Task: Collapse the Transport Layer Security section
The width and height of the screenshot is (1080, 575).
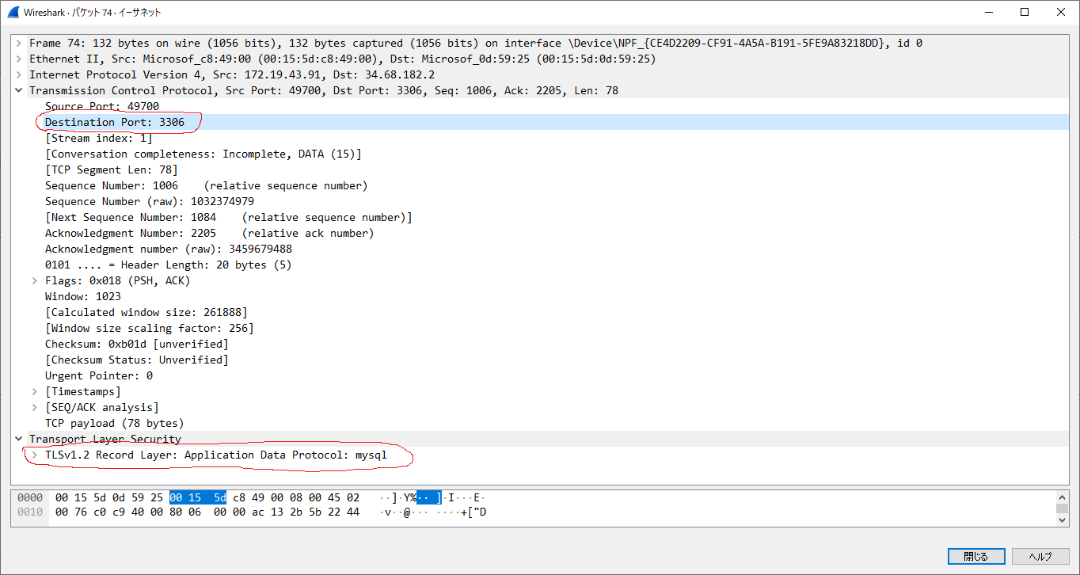Action: (19, 439)
